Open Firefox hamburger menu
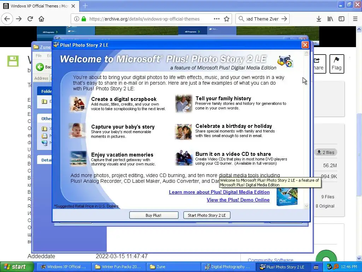The height and width of the screenshot is (272, 362). click(x=355, y=19)
